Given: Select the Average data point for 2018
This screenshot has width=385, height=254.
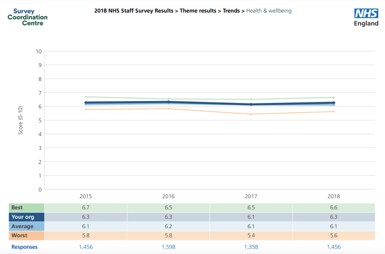Looking at the screenshot, I should click(x=333, y=105).
